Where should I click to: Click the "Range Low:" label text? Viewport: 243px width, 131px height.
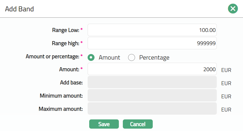(66, 30)
